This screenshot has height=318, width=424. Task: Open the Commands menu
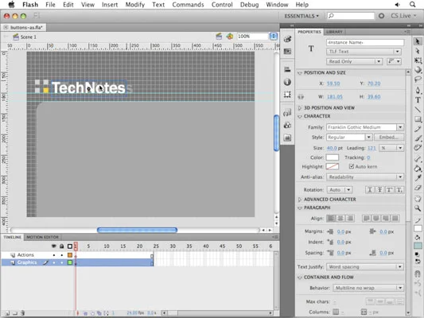(x=188, y=5)
